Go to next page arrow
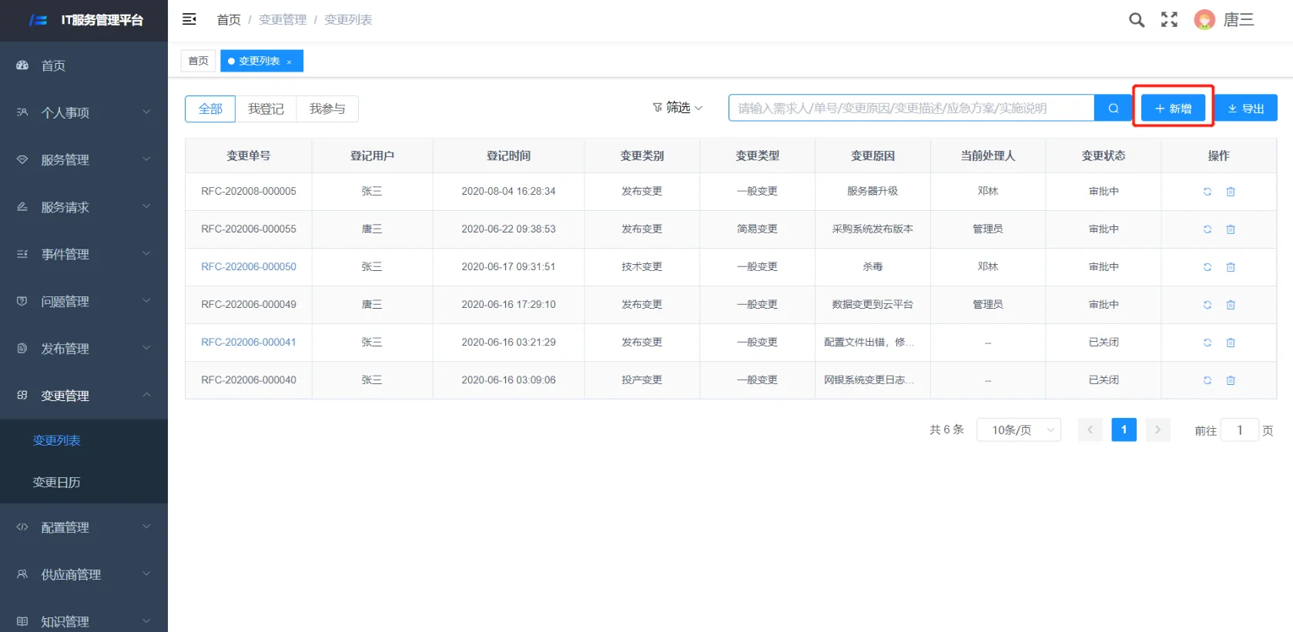1293x632 pixels. pyautogui.click(x=1157, y=430)
